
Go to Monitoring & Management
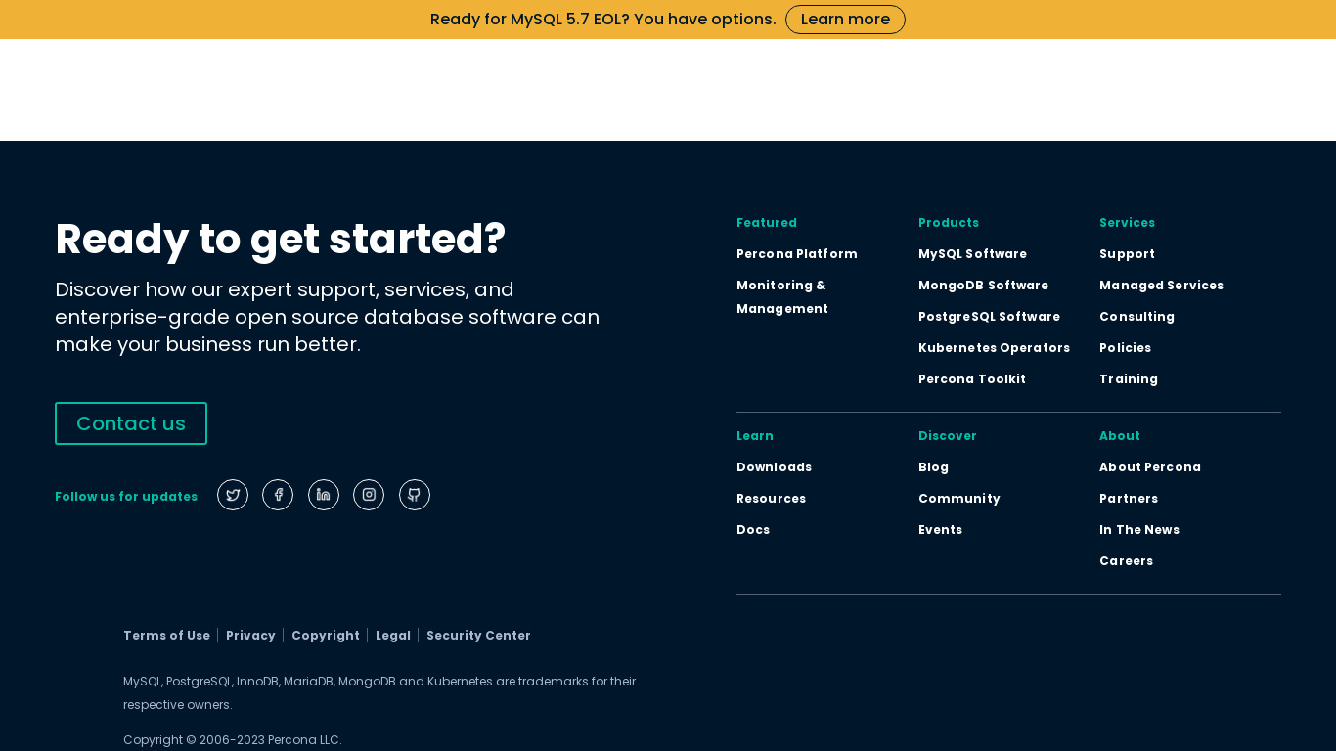pos(782,297)
